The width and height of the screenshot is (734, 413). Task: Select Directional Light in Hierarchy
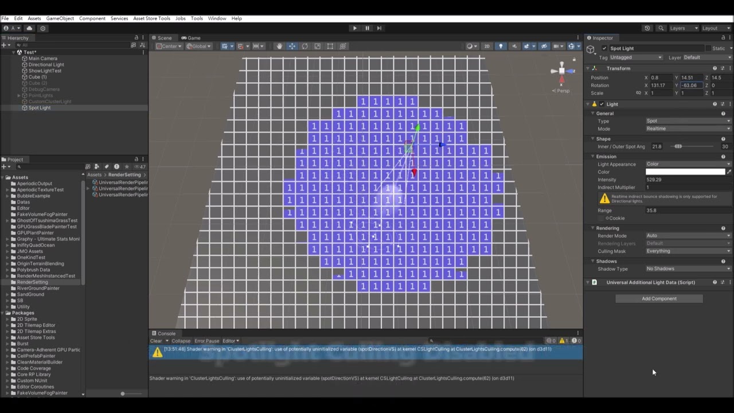(x=46, y=65)
